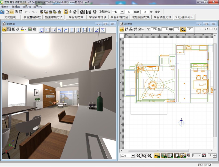The height and width of the screenshot is (167, 219).
Task: Create a new file with the blank page icon
Action: point(8,12)
